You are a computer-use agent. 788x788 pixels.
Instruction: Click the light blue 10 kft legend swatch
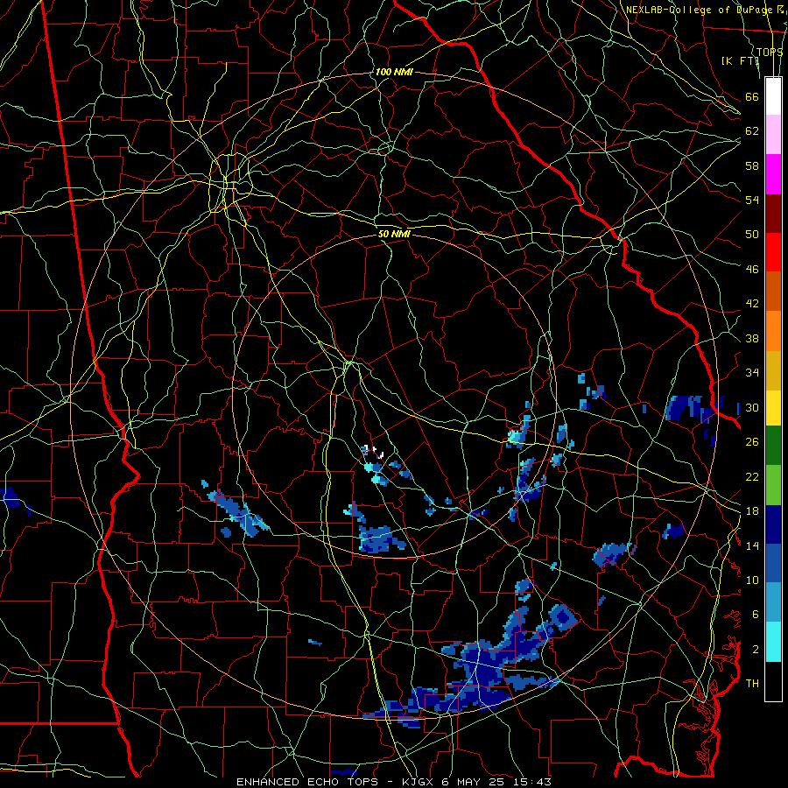773,602
